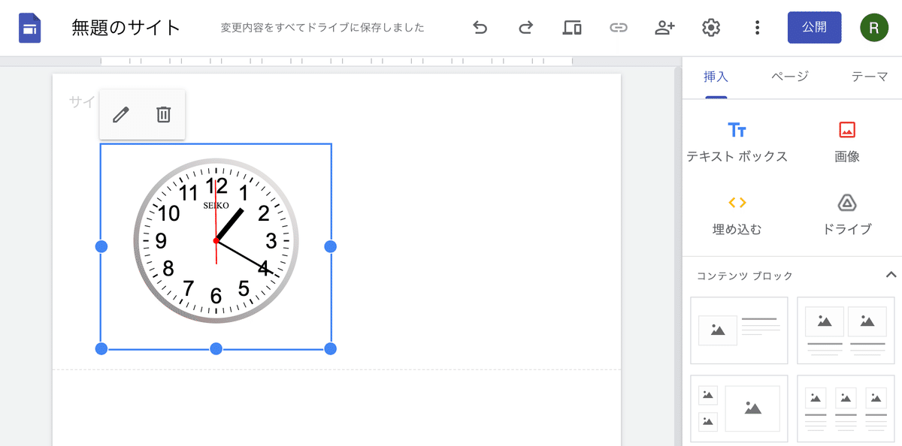This screenshot has height=446, width=902.
Task: Collapse the コンテンツ ブロック section
Action: pos(891,275)
